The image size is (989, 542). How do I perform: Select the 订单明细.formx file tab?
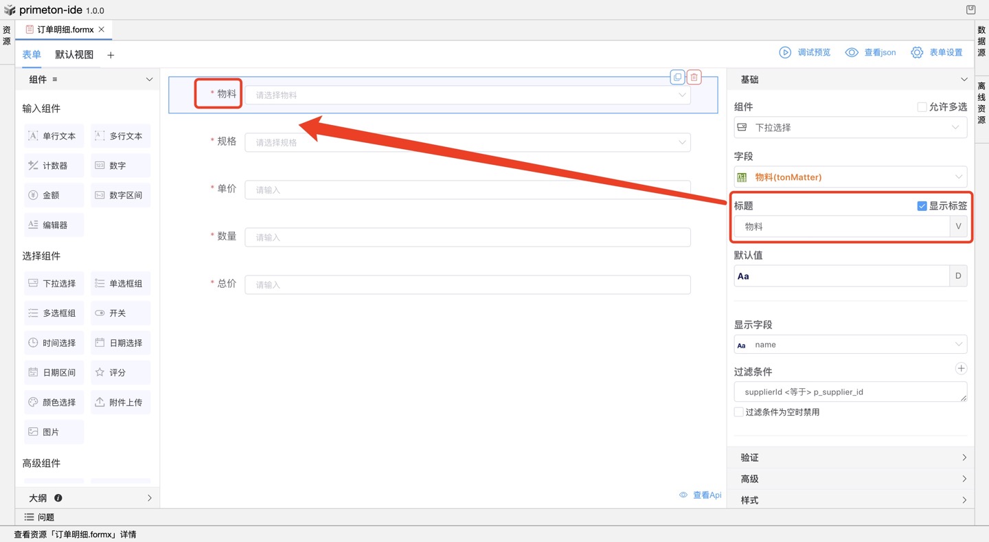(x=65, y=30)
